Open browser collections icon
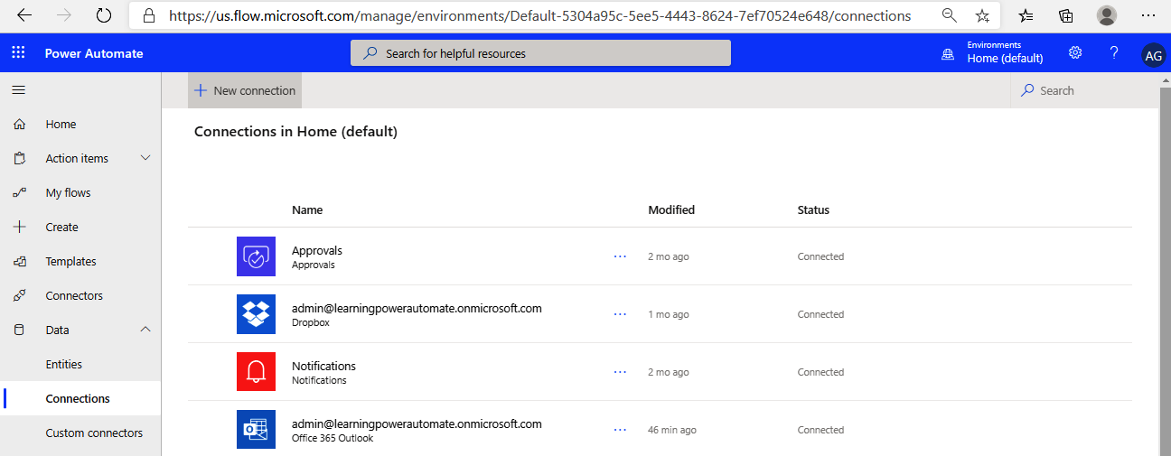This screenshot has width=1171, height=456. (x=1066, y=15)
